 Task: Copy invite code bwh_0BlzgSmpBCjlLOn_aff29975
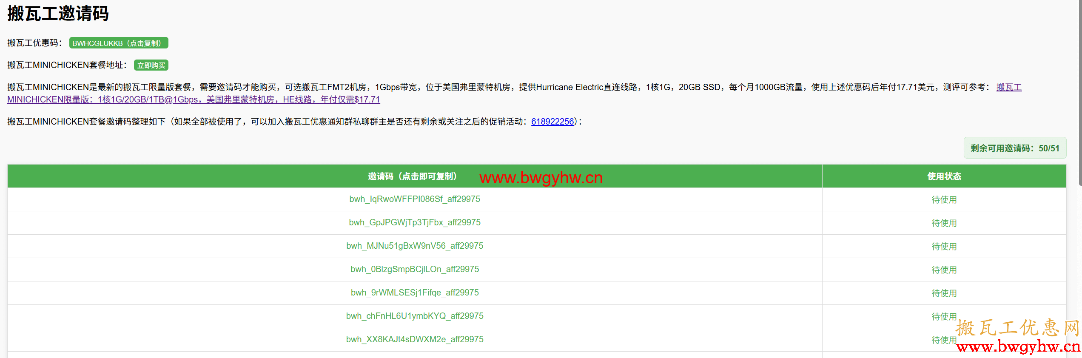[x=415, y=269]
